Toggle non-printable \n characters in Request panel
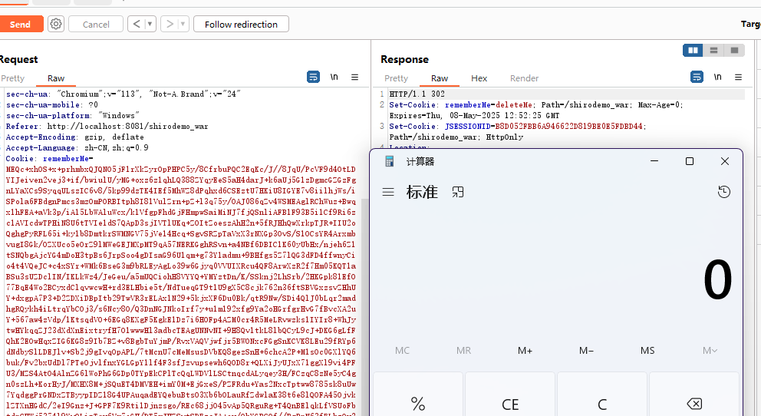761x416 pixels. (334, 77)
